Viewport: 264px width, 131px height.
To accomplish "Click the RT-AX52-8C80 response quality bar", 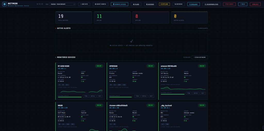I will tap(70, 97).
